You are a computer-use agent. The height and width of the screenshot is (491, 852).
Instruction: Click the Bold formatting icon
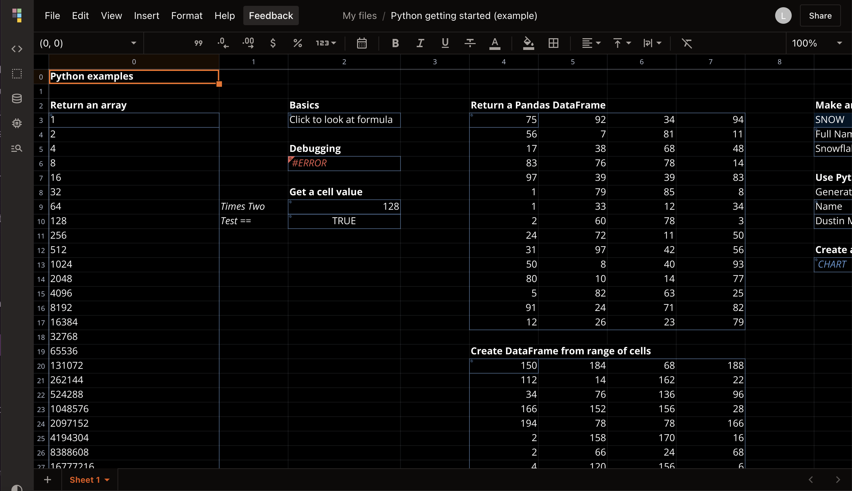coord(395,43)
